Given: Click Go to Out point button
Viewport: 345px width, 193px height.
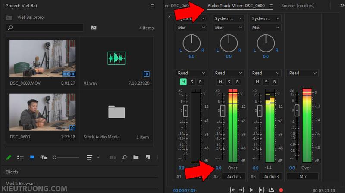Looking at the screenshot, I should click(x=242, y=190).
